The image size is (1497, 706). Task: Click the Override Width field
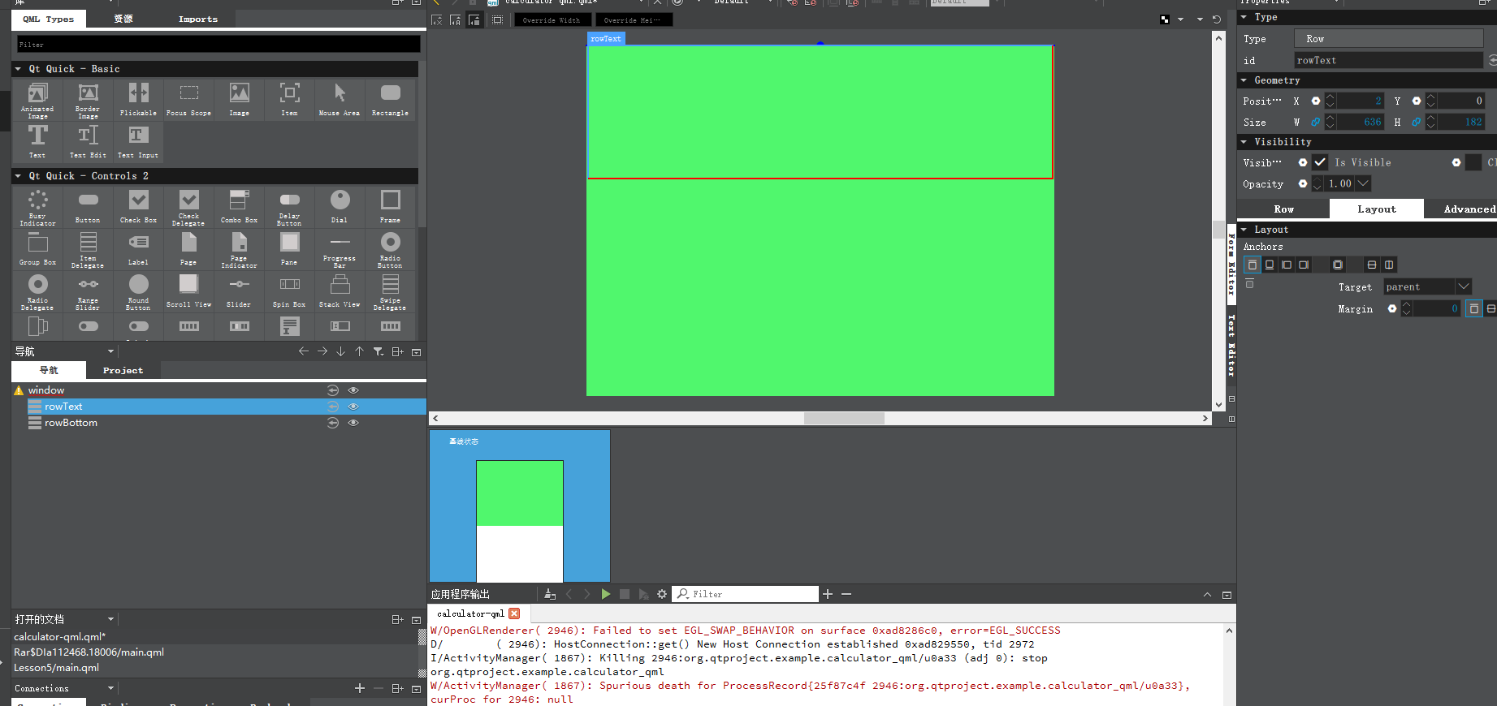point(552,19)
